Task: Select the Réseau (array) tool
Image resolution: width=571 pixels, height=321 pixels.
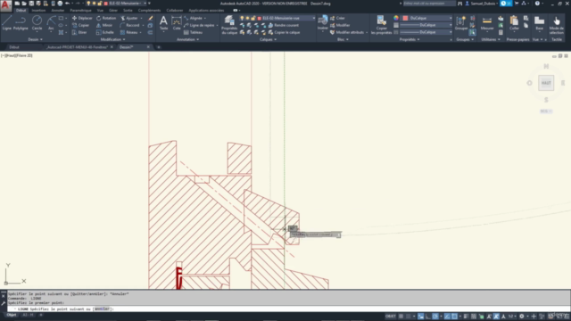Action: [129, 32]
